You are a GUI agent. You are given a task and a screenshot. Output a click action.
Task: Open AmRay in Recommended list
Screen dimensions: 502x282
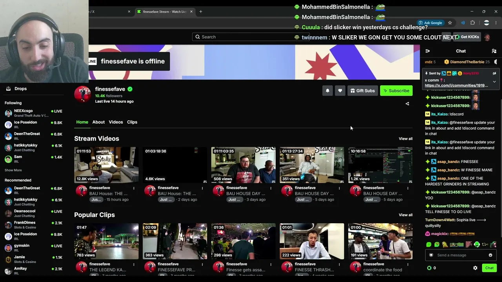[x=33, y=270]
